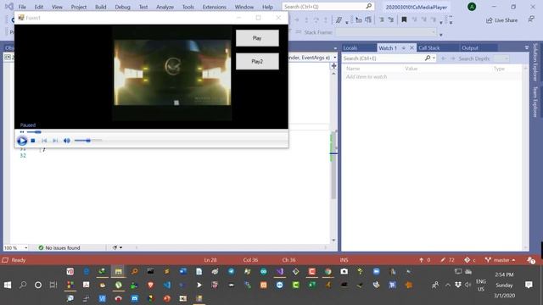Click the Play button in Form1
This screenshot has width=543, height=305.
point(257,38)
